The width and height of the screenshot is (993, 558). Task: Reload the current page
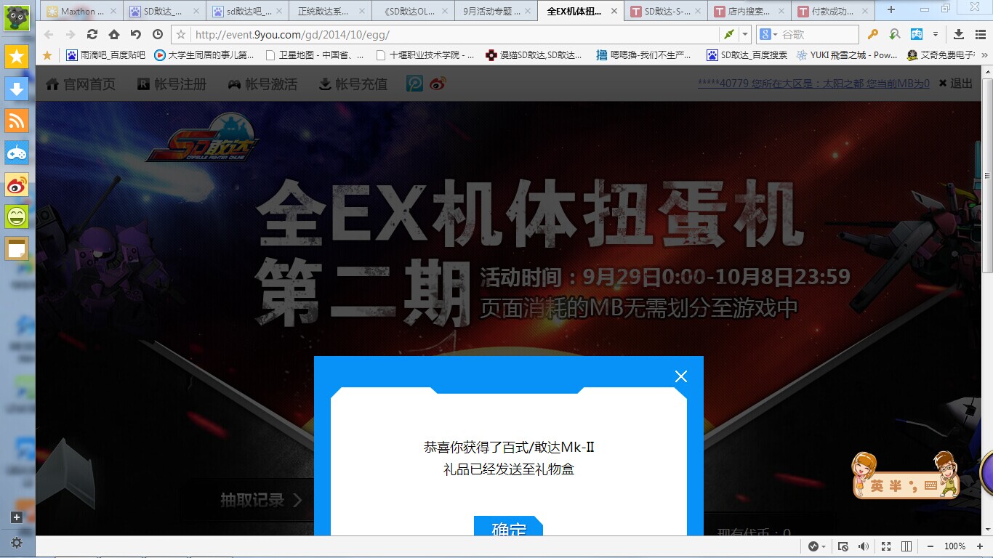coord(92,34)
